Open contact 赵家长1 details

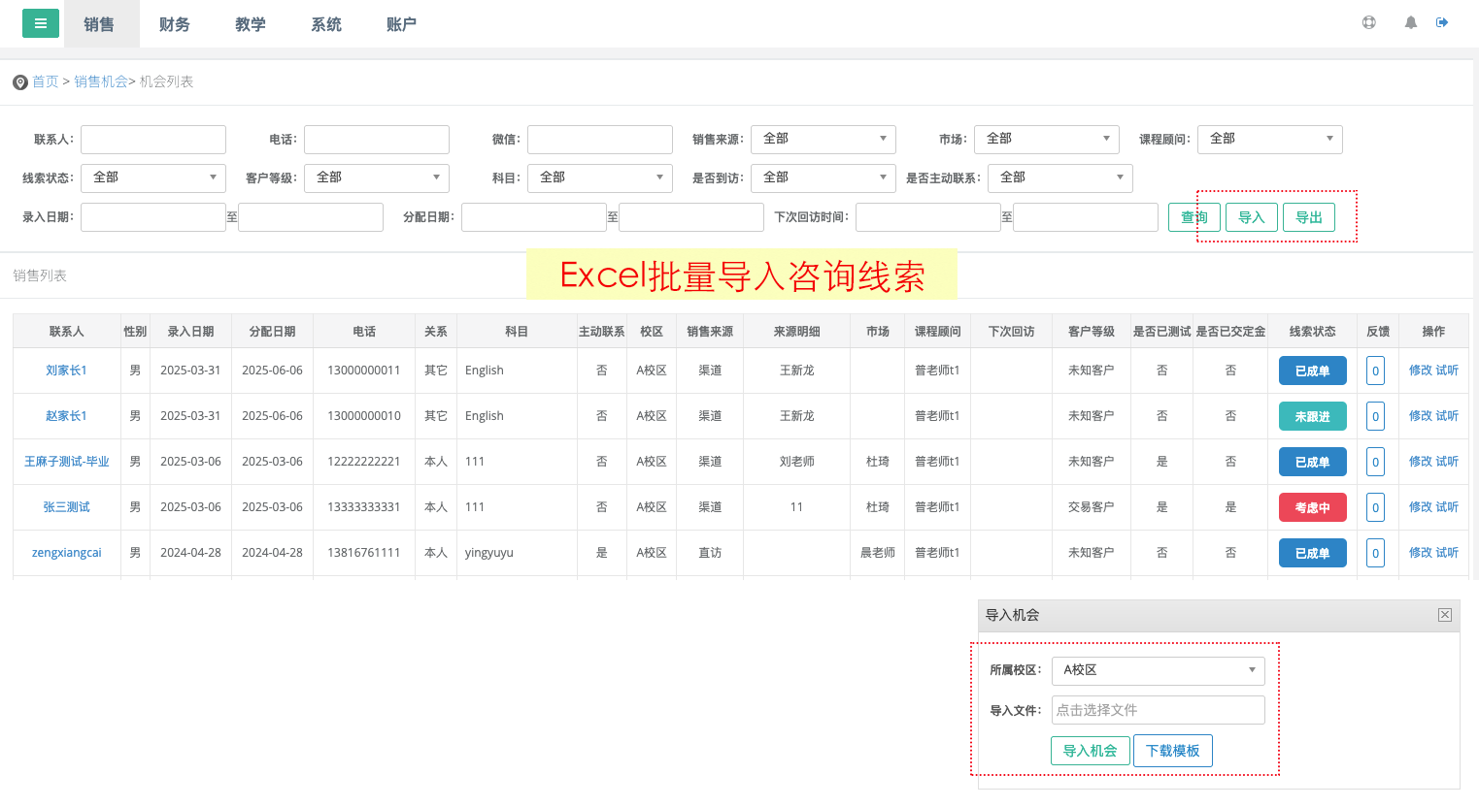coord(66,416)
